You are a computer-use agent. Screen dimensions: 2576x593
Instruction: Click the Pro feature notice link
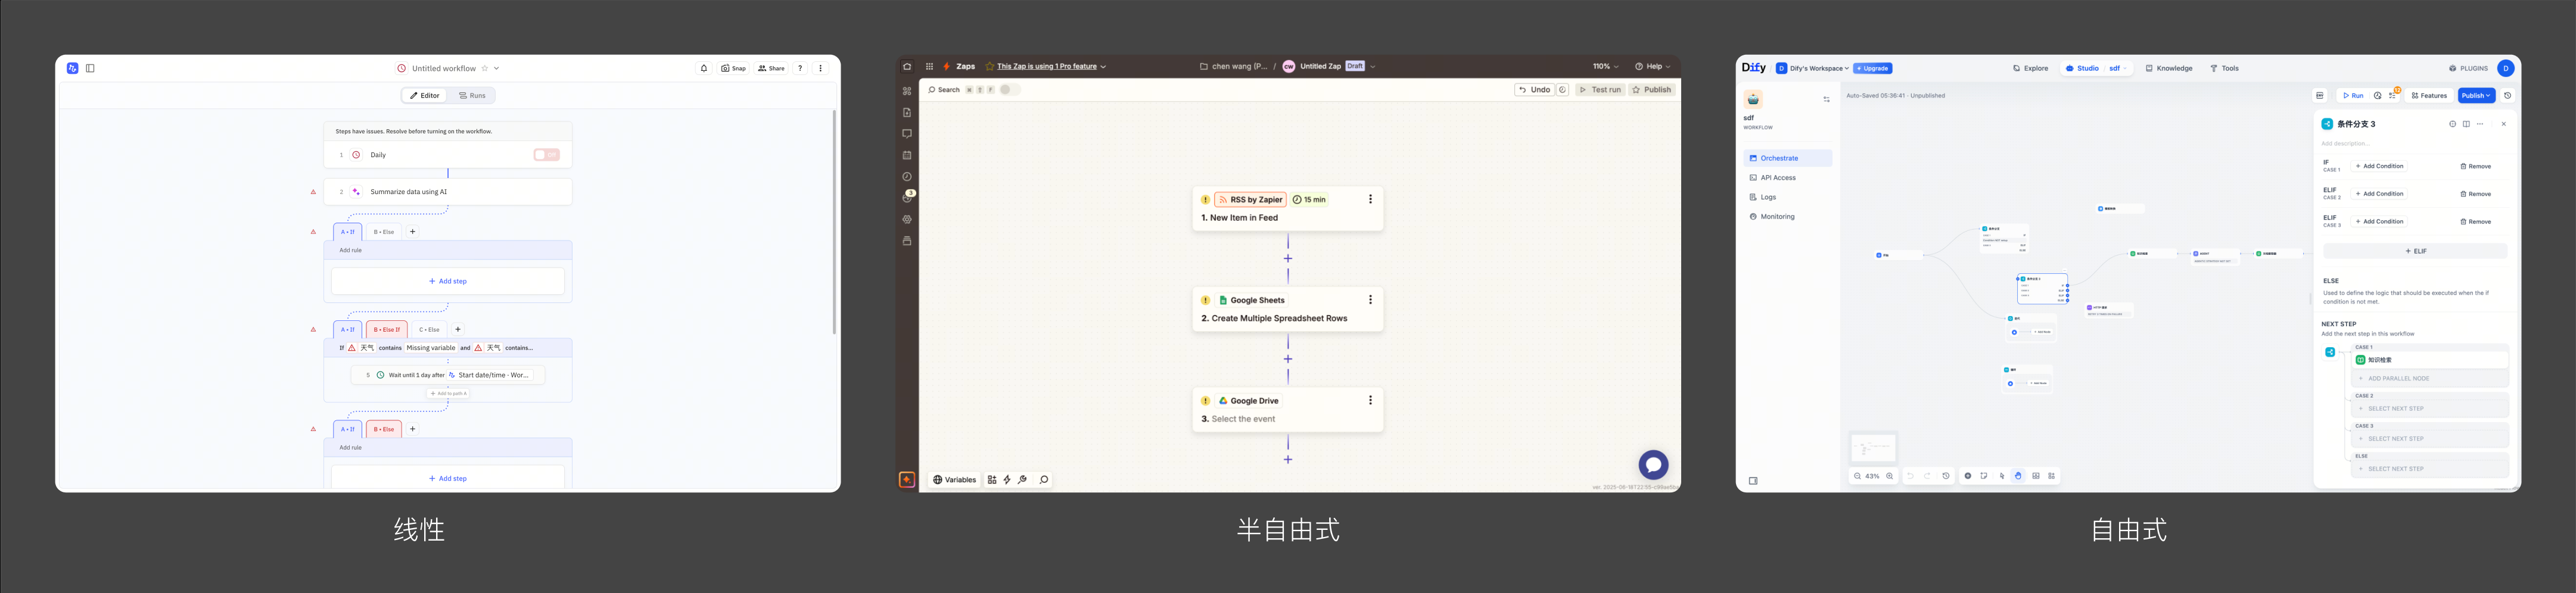point(1047,66)
